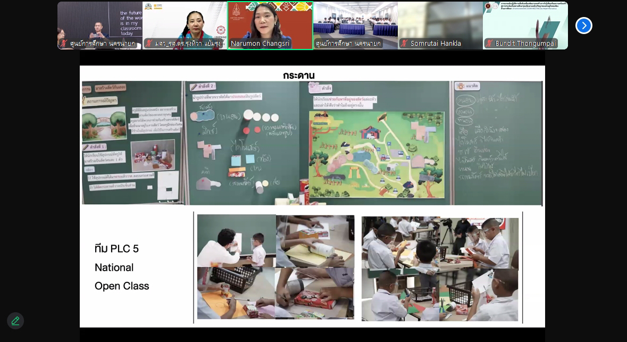Click the Bundit Thongumpai name label
627x342 pixels.
525,44
